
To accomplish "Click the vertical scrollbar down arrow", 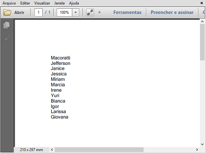I will [202, 144].
